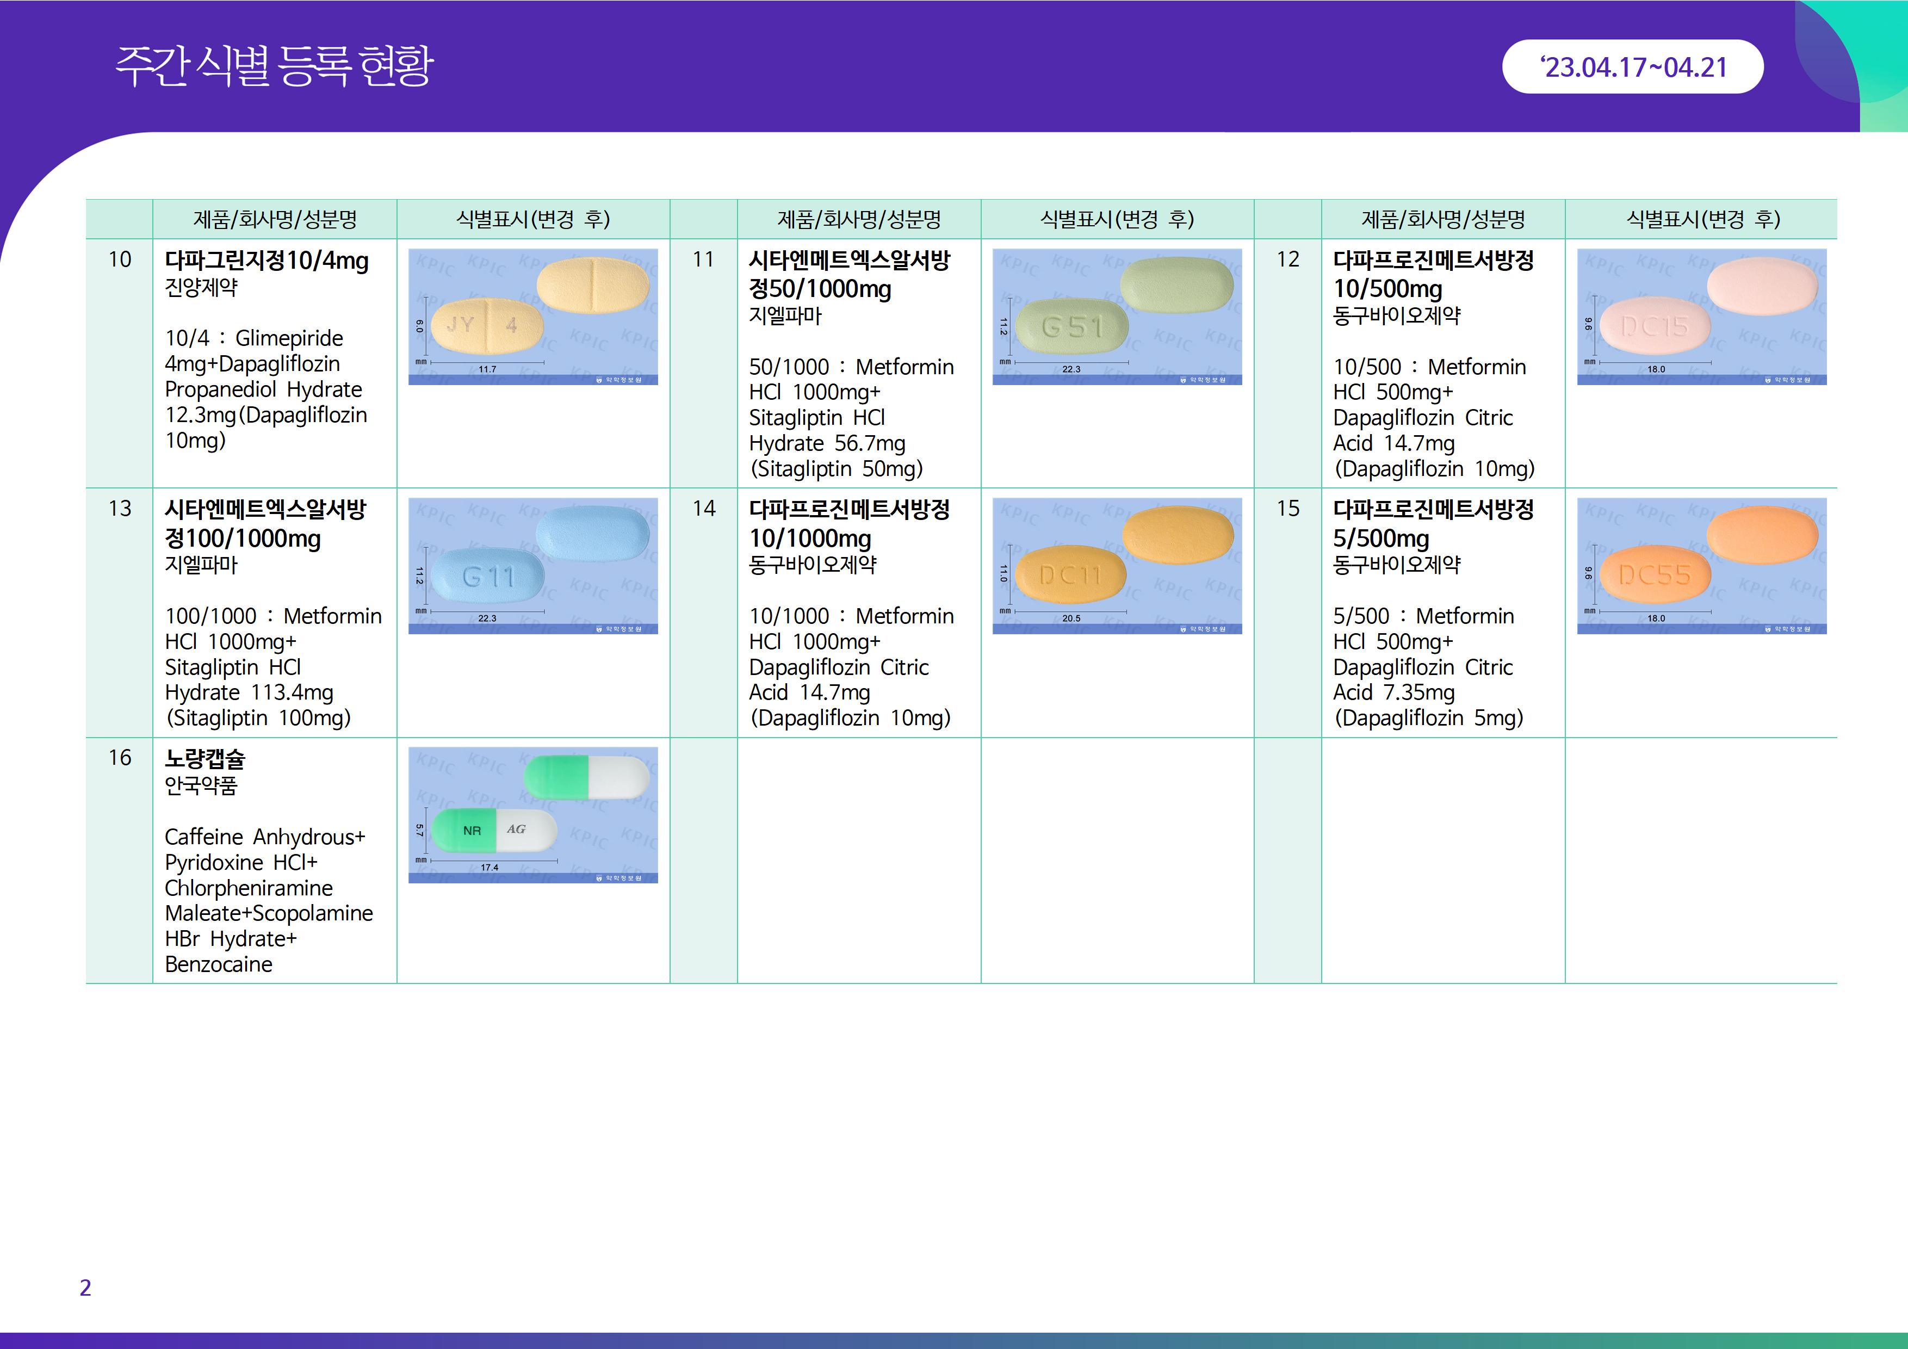Screen dimensions: 1908x1349
Task: Select product name 다파프로진메트서방정 5/500mg
Action: [x=1433, y=524]
